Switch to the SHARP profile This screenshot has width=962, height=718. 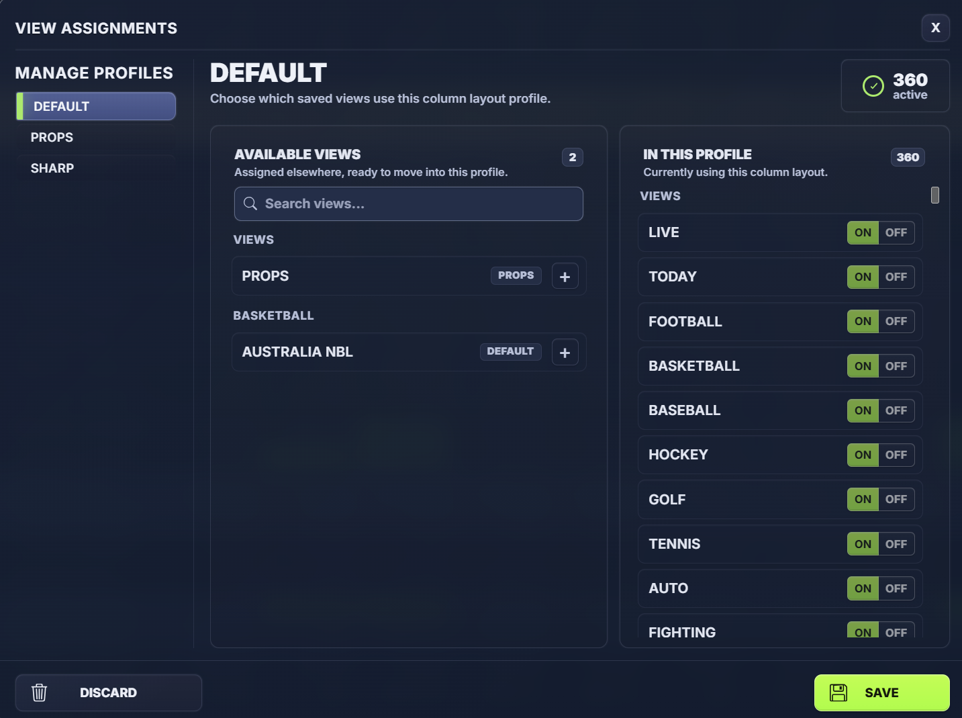click(x=96, y=168)
